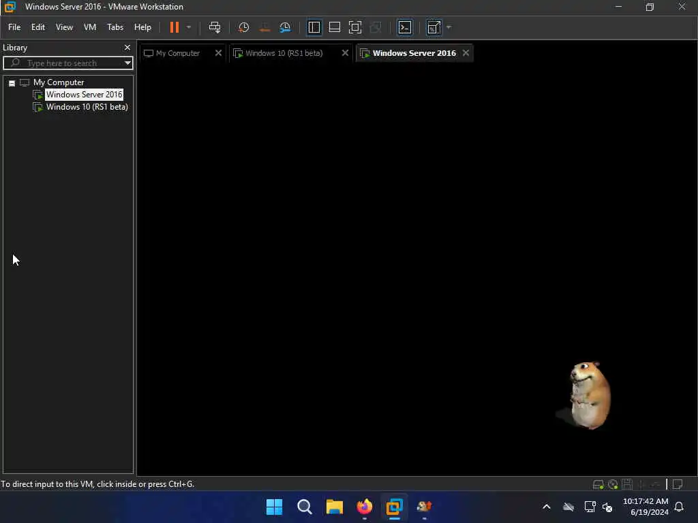Image resolution: width=698 pixels, height=523 pixels.
Task: Open the clock showing 10:17:42 AM
Action: (x=646, y=507)
